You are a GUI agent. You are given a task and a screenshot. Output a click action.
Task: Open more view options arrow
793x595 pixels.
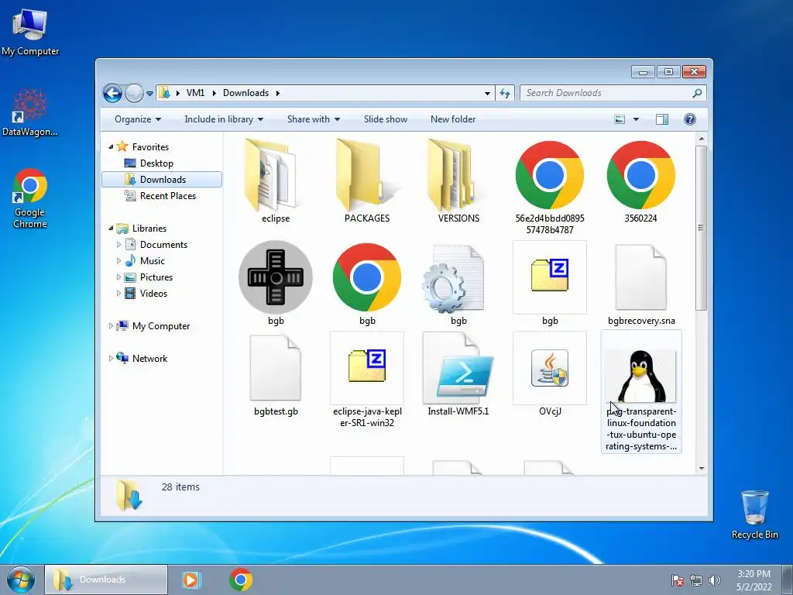point(637,119)
